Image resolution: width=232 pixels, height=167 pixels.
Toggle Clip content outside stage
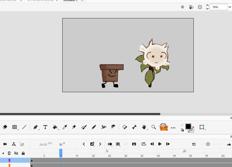click(200, 7)
